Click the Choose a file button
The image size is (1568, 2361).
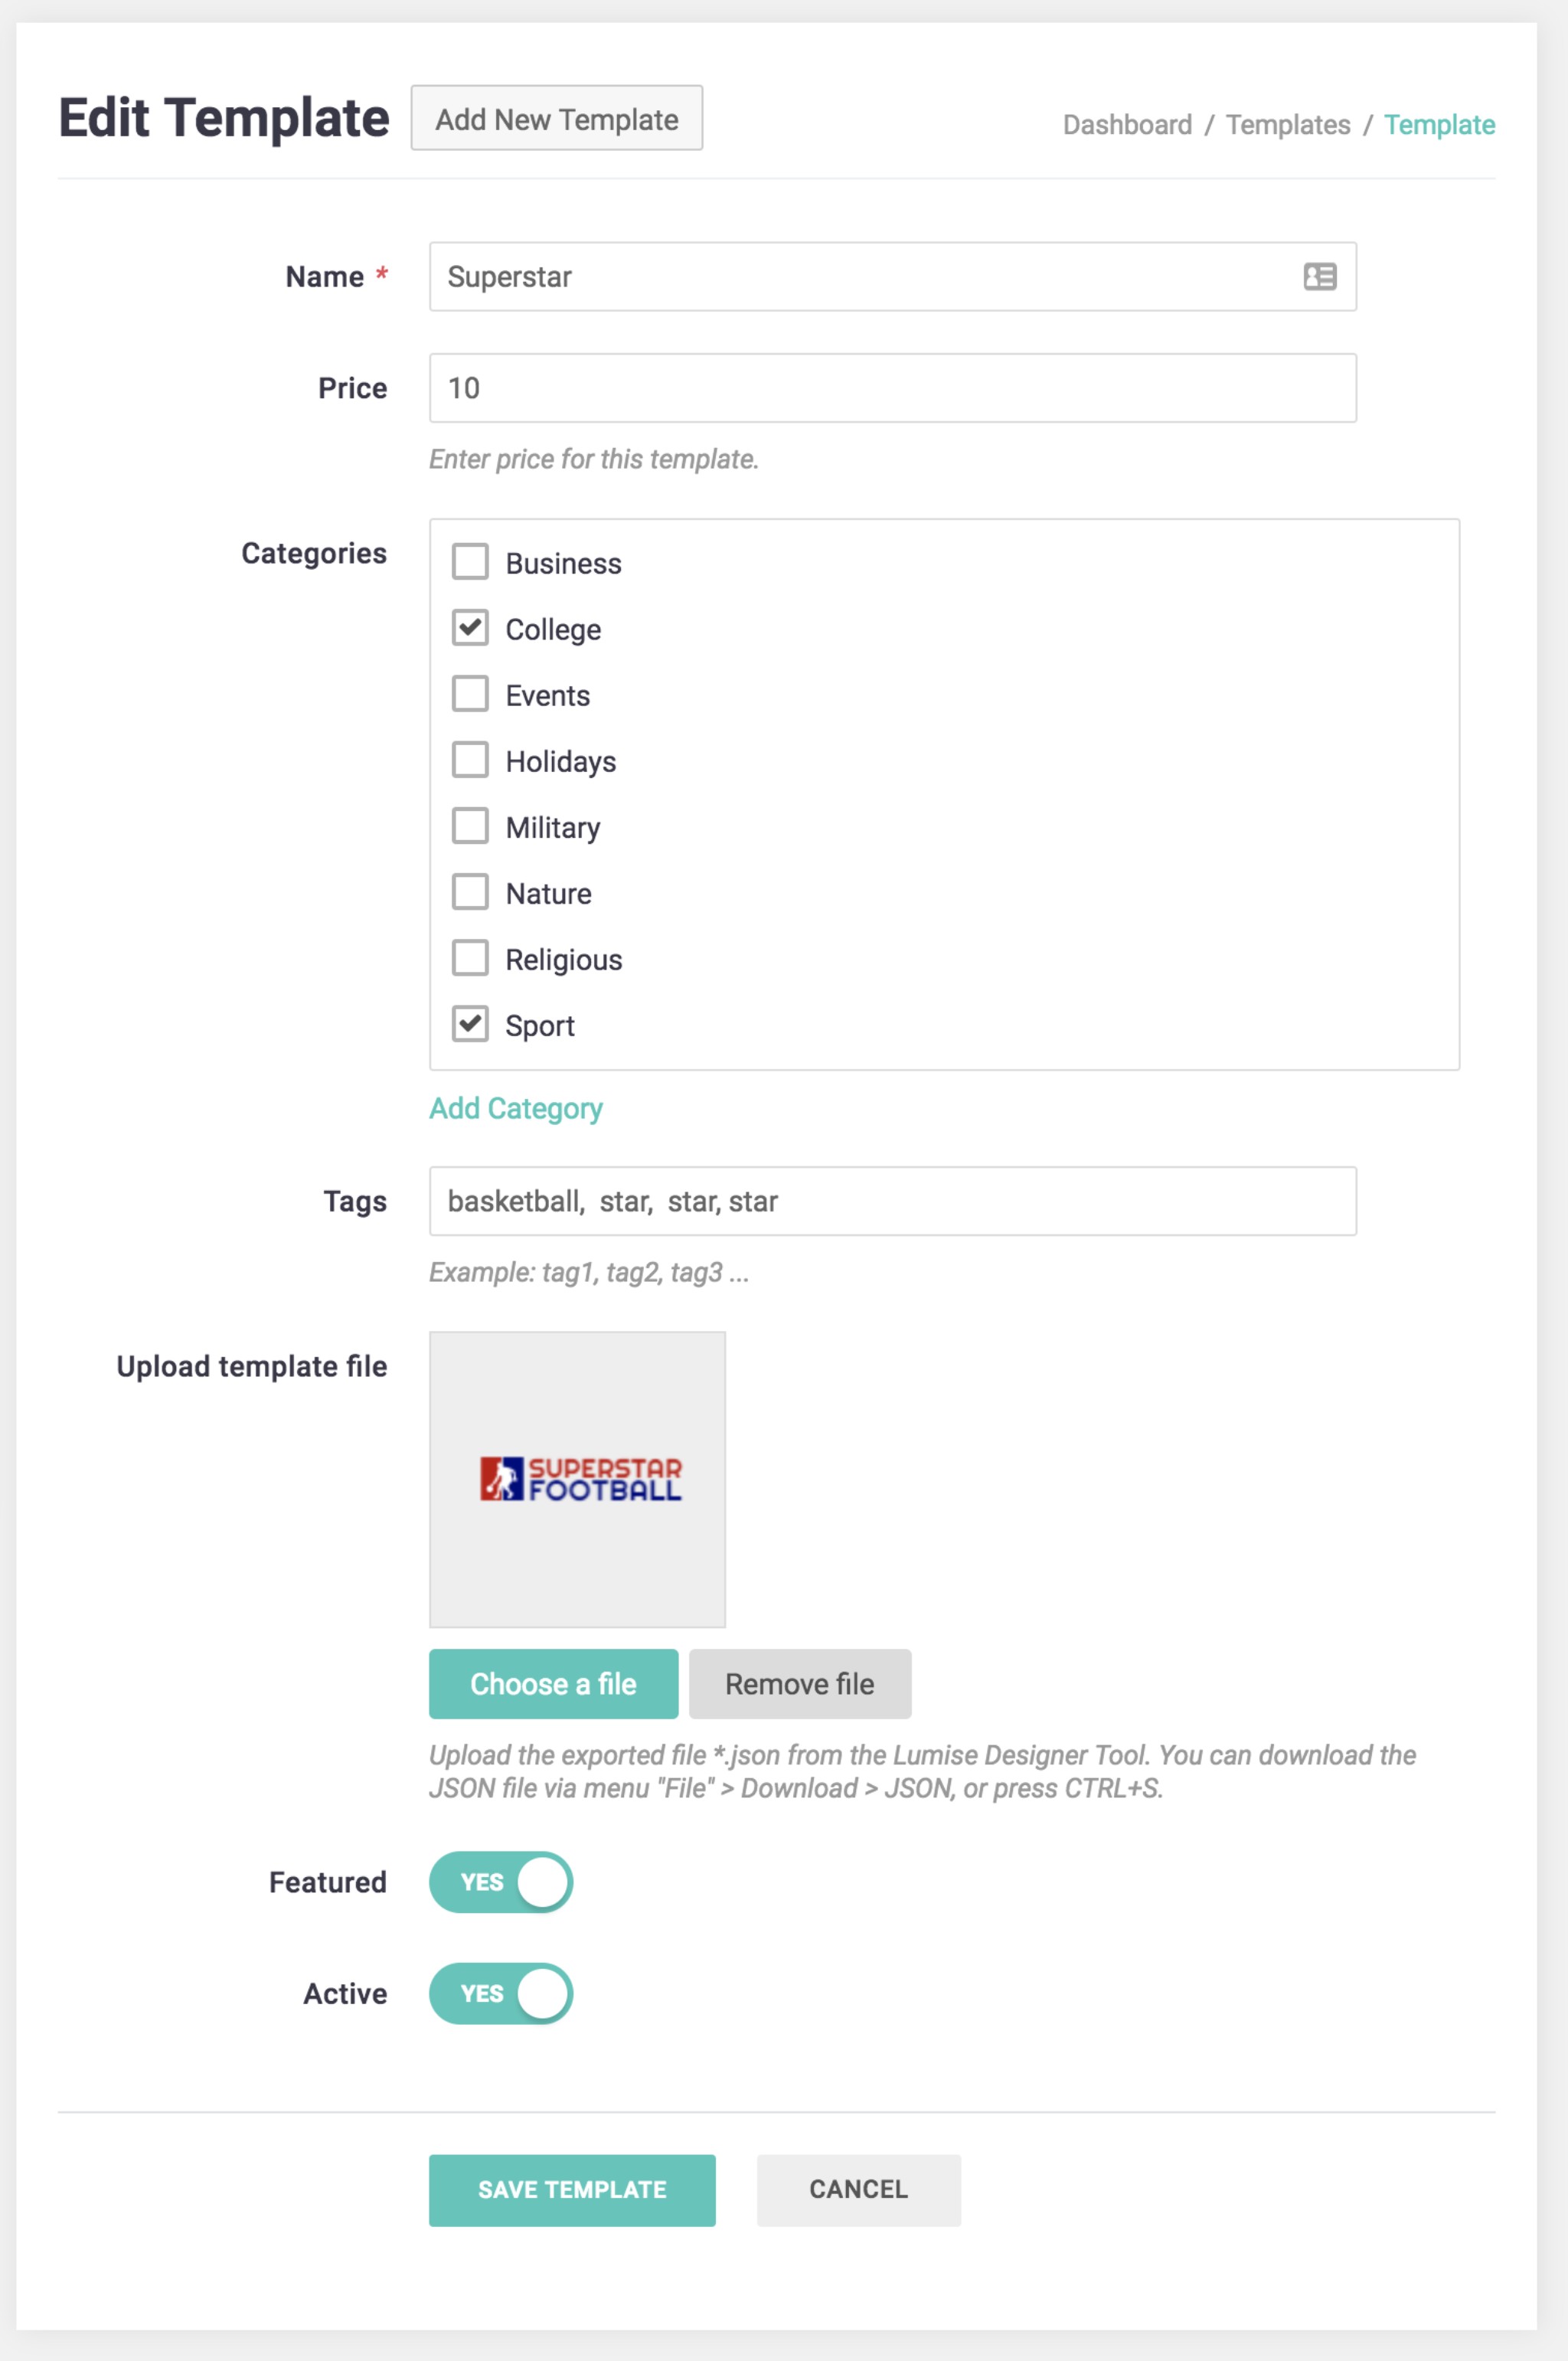click(x=553, y=1684)
